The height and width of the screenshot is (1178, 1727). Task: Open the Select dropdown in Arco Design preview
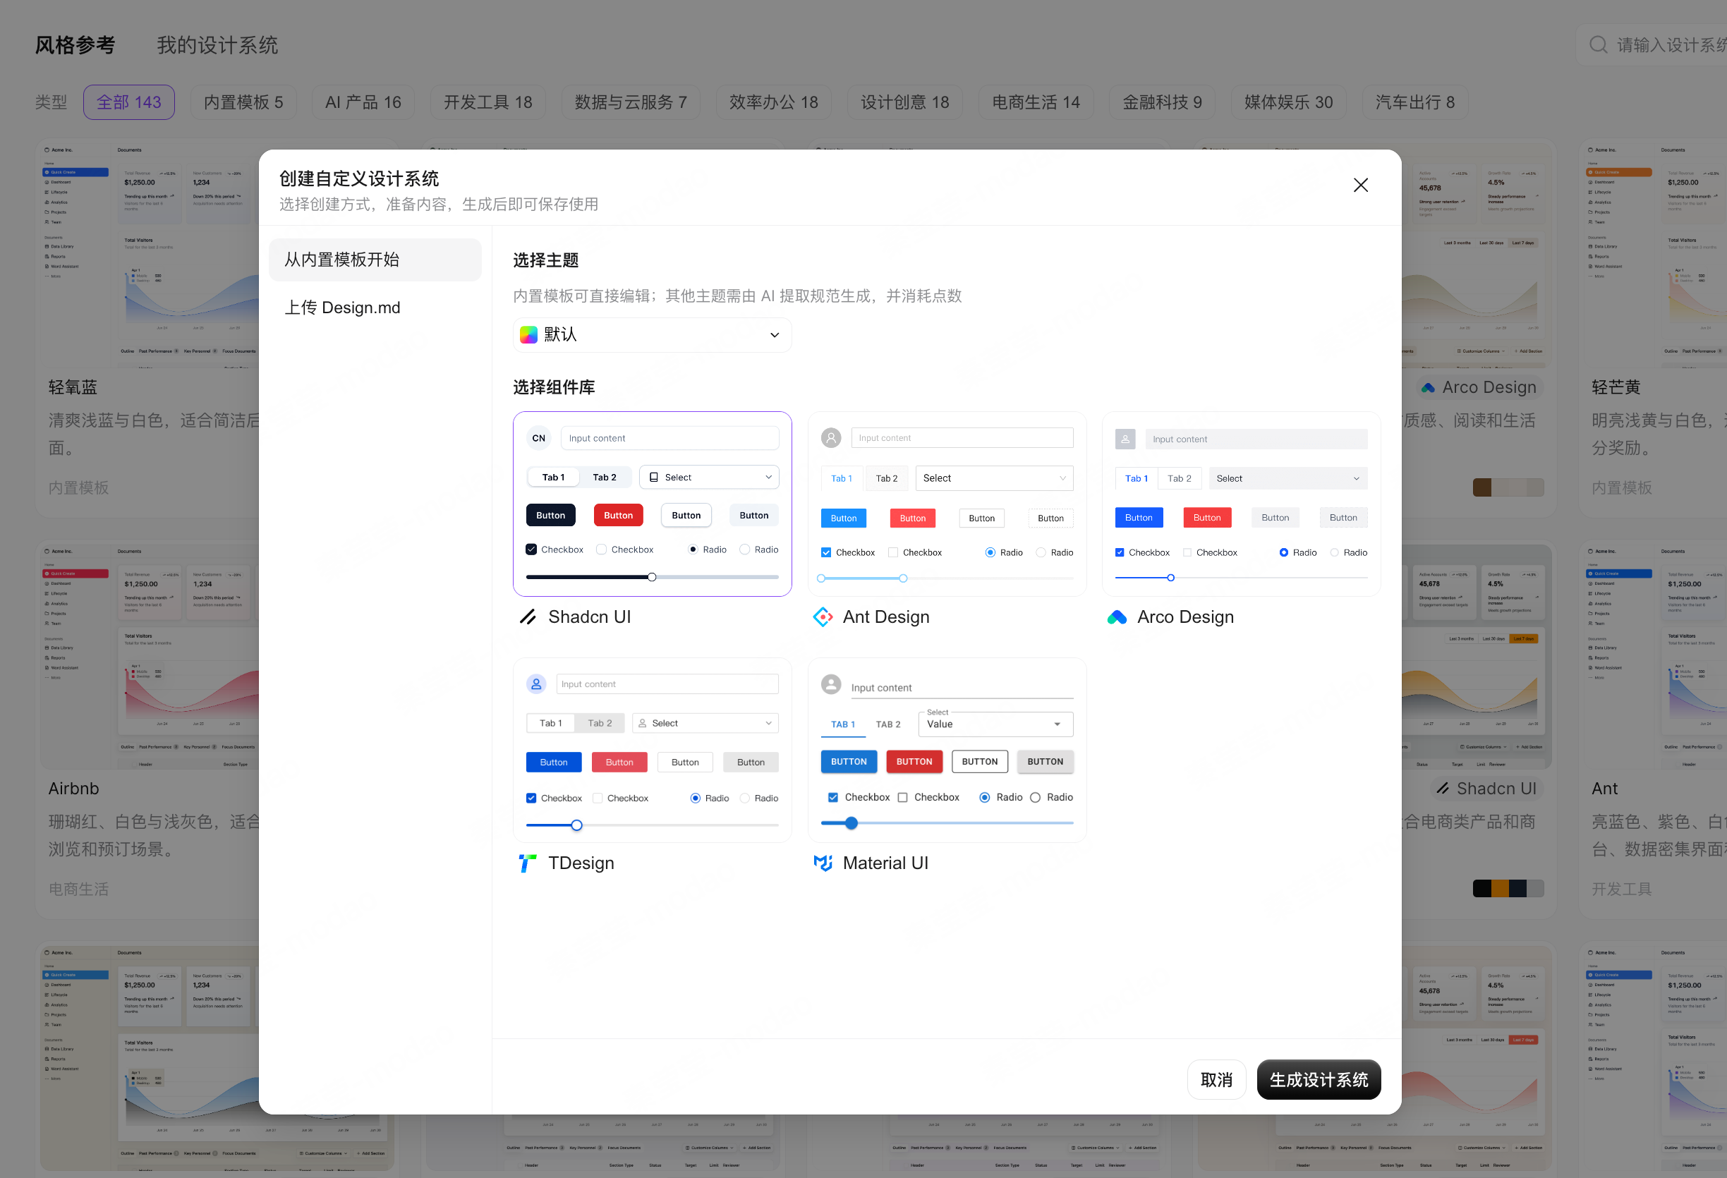1287,479
